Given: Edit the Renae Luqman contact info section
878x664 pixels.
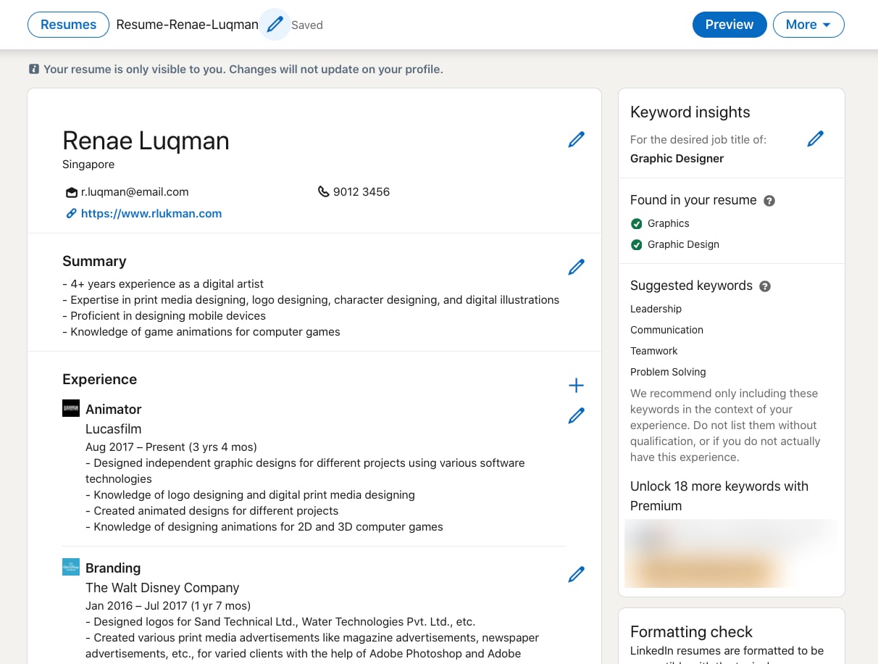Looking at the screenshot, I should [x=576, y=139].
